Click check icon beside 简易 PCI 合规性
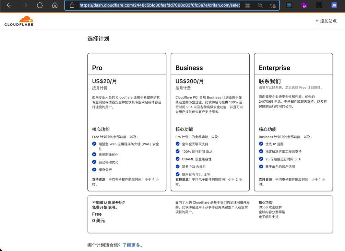Viewport: 345px width, 251px height. [x=178, y=167]
